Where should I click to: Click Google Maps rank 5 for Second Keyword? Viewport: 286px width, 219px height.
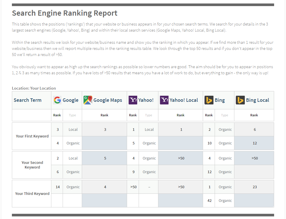pyautogui.click(x=105, y=158)
